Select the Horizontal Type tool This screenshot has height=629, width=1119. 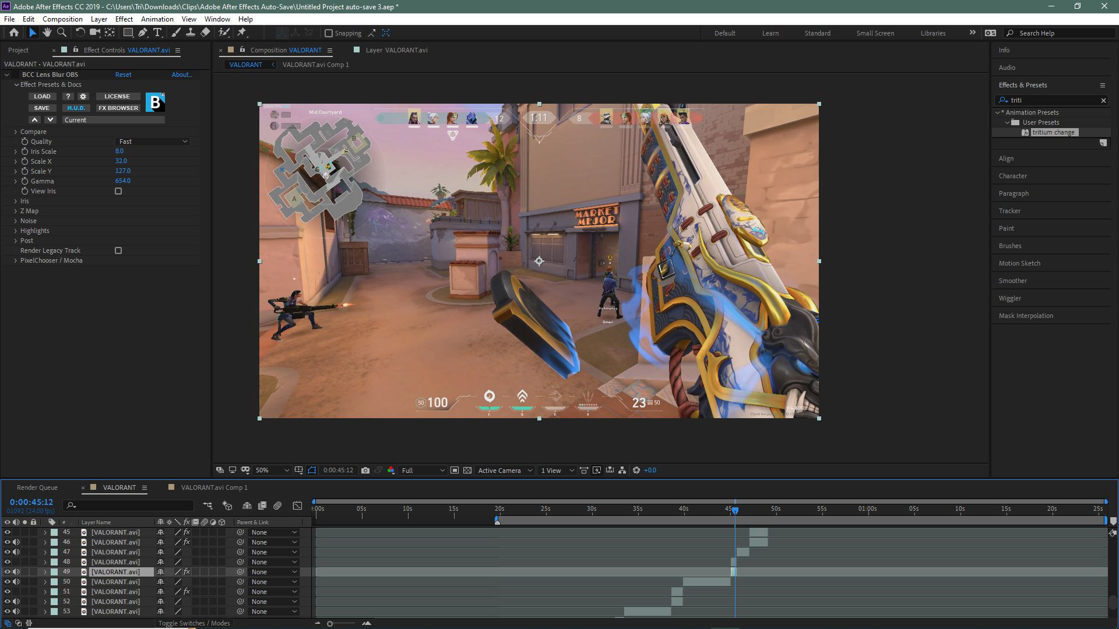pyautogui.click(x=157, y=33)
